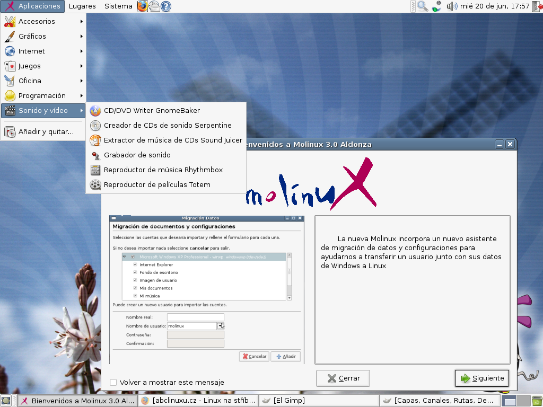The width and height of the screenshot is (543, 407).
Task: Click the show desktop button in taskbar
Action: (6, 401)
